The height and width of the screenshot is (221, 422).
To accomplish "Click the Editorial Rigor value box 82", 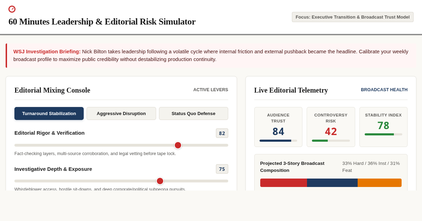I will [x=222, y=133].
